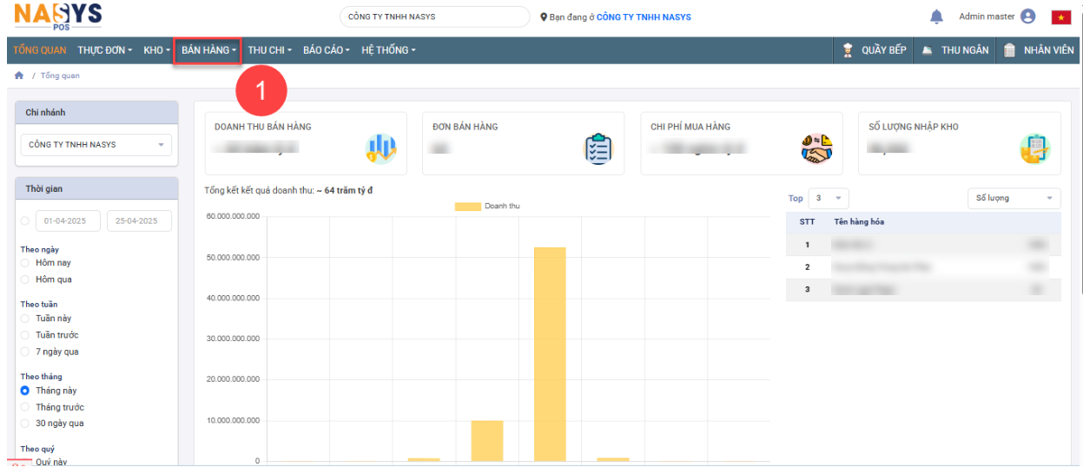Click the sales revenue chart icon
1083x467 pixels.
pyautogui.click(x=381, y=149)
